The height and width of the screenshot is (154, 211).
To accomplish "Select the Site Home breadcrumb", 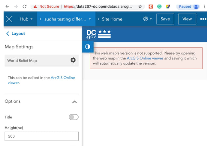I will pyautogui.click(x=112, y=19).
